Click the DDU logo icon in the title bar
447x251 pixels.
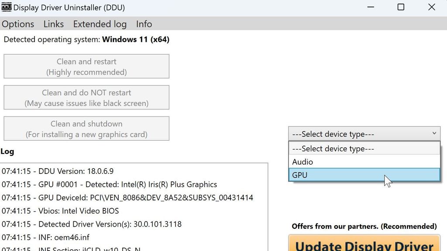pos(7,7)
